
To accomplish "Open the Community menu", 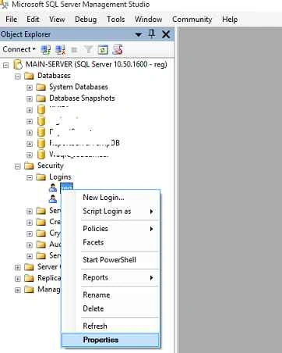I will [x=192, y=20].
